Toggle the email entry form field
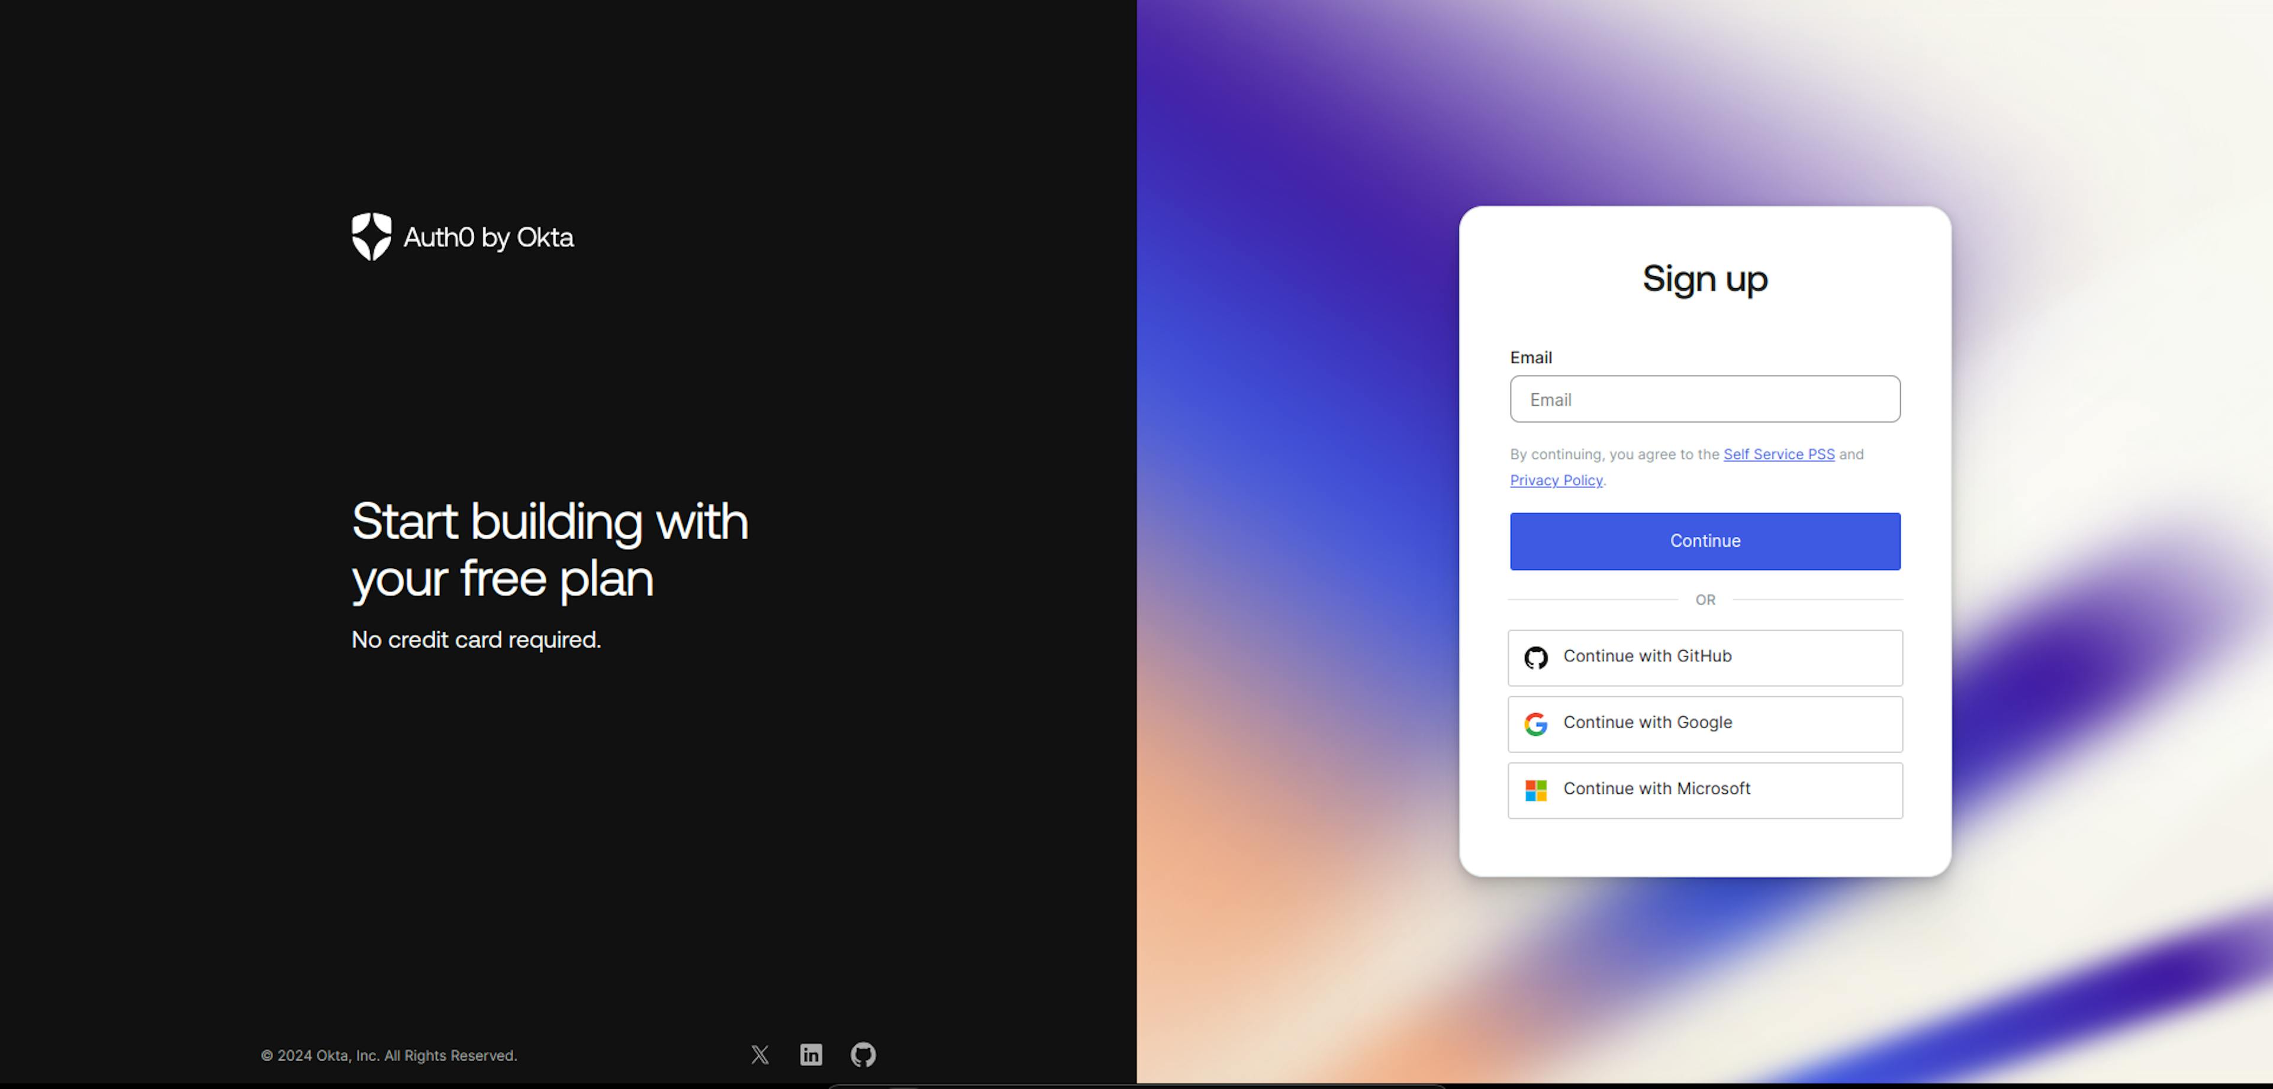Image resolution: width=2273 pixels, height=1089 pixels. (x=1705, y=398)
